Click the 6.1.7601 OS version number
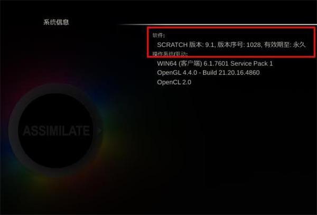The width and height of the screenshot is (317, 215). pyautogui.click(x=216, y=63)
